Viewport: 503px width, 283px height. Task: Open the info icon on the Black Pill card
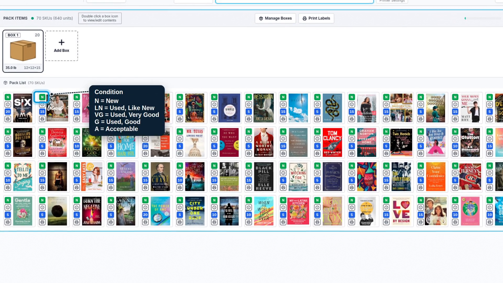249,173
